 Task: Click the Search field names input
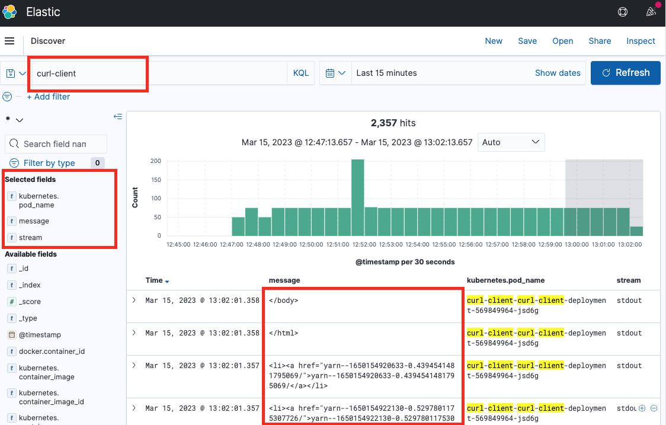[x=56, y=144]
